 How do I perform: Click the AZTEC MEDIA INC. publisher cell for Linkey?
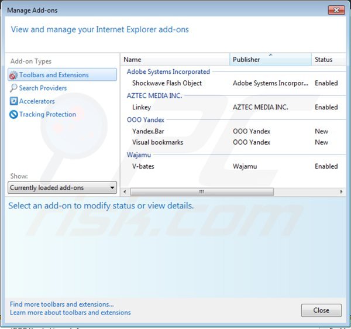pos(260,107)
